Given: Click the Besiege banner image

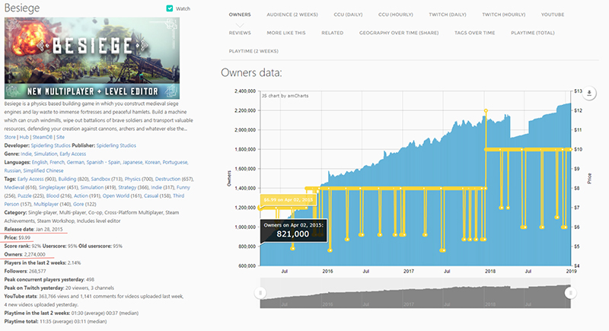Looking at the screenshot, I should [x=92, y=58].
